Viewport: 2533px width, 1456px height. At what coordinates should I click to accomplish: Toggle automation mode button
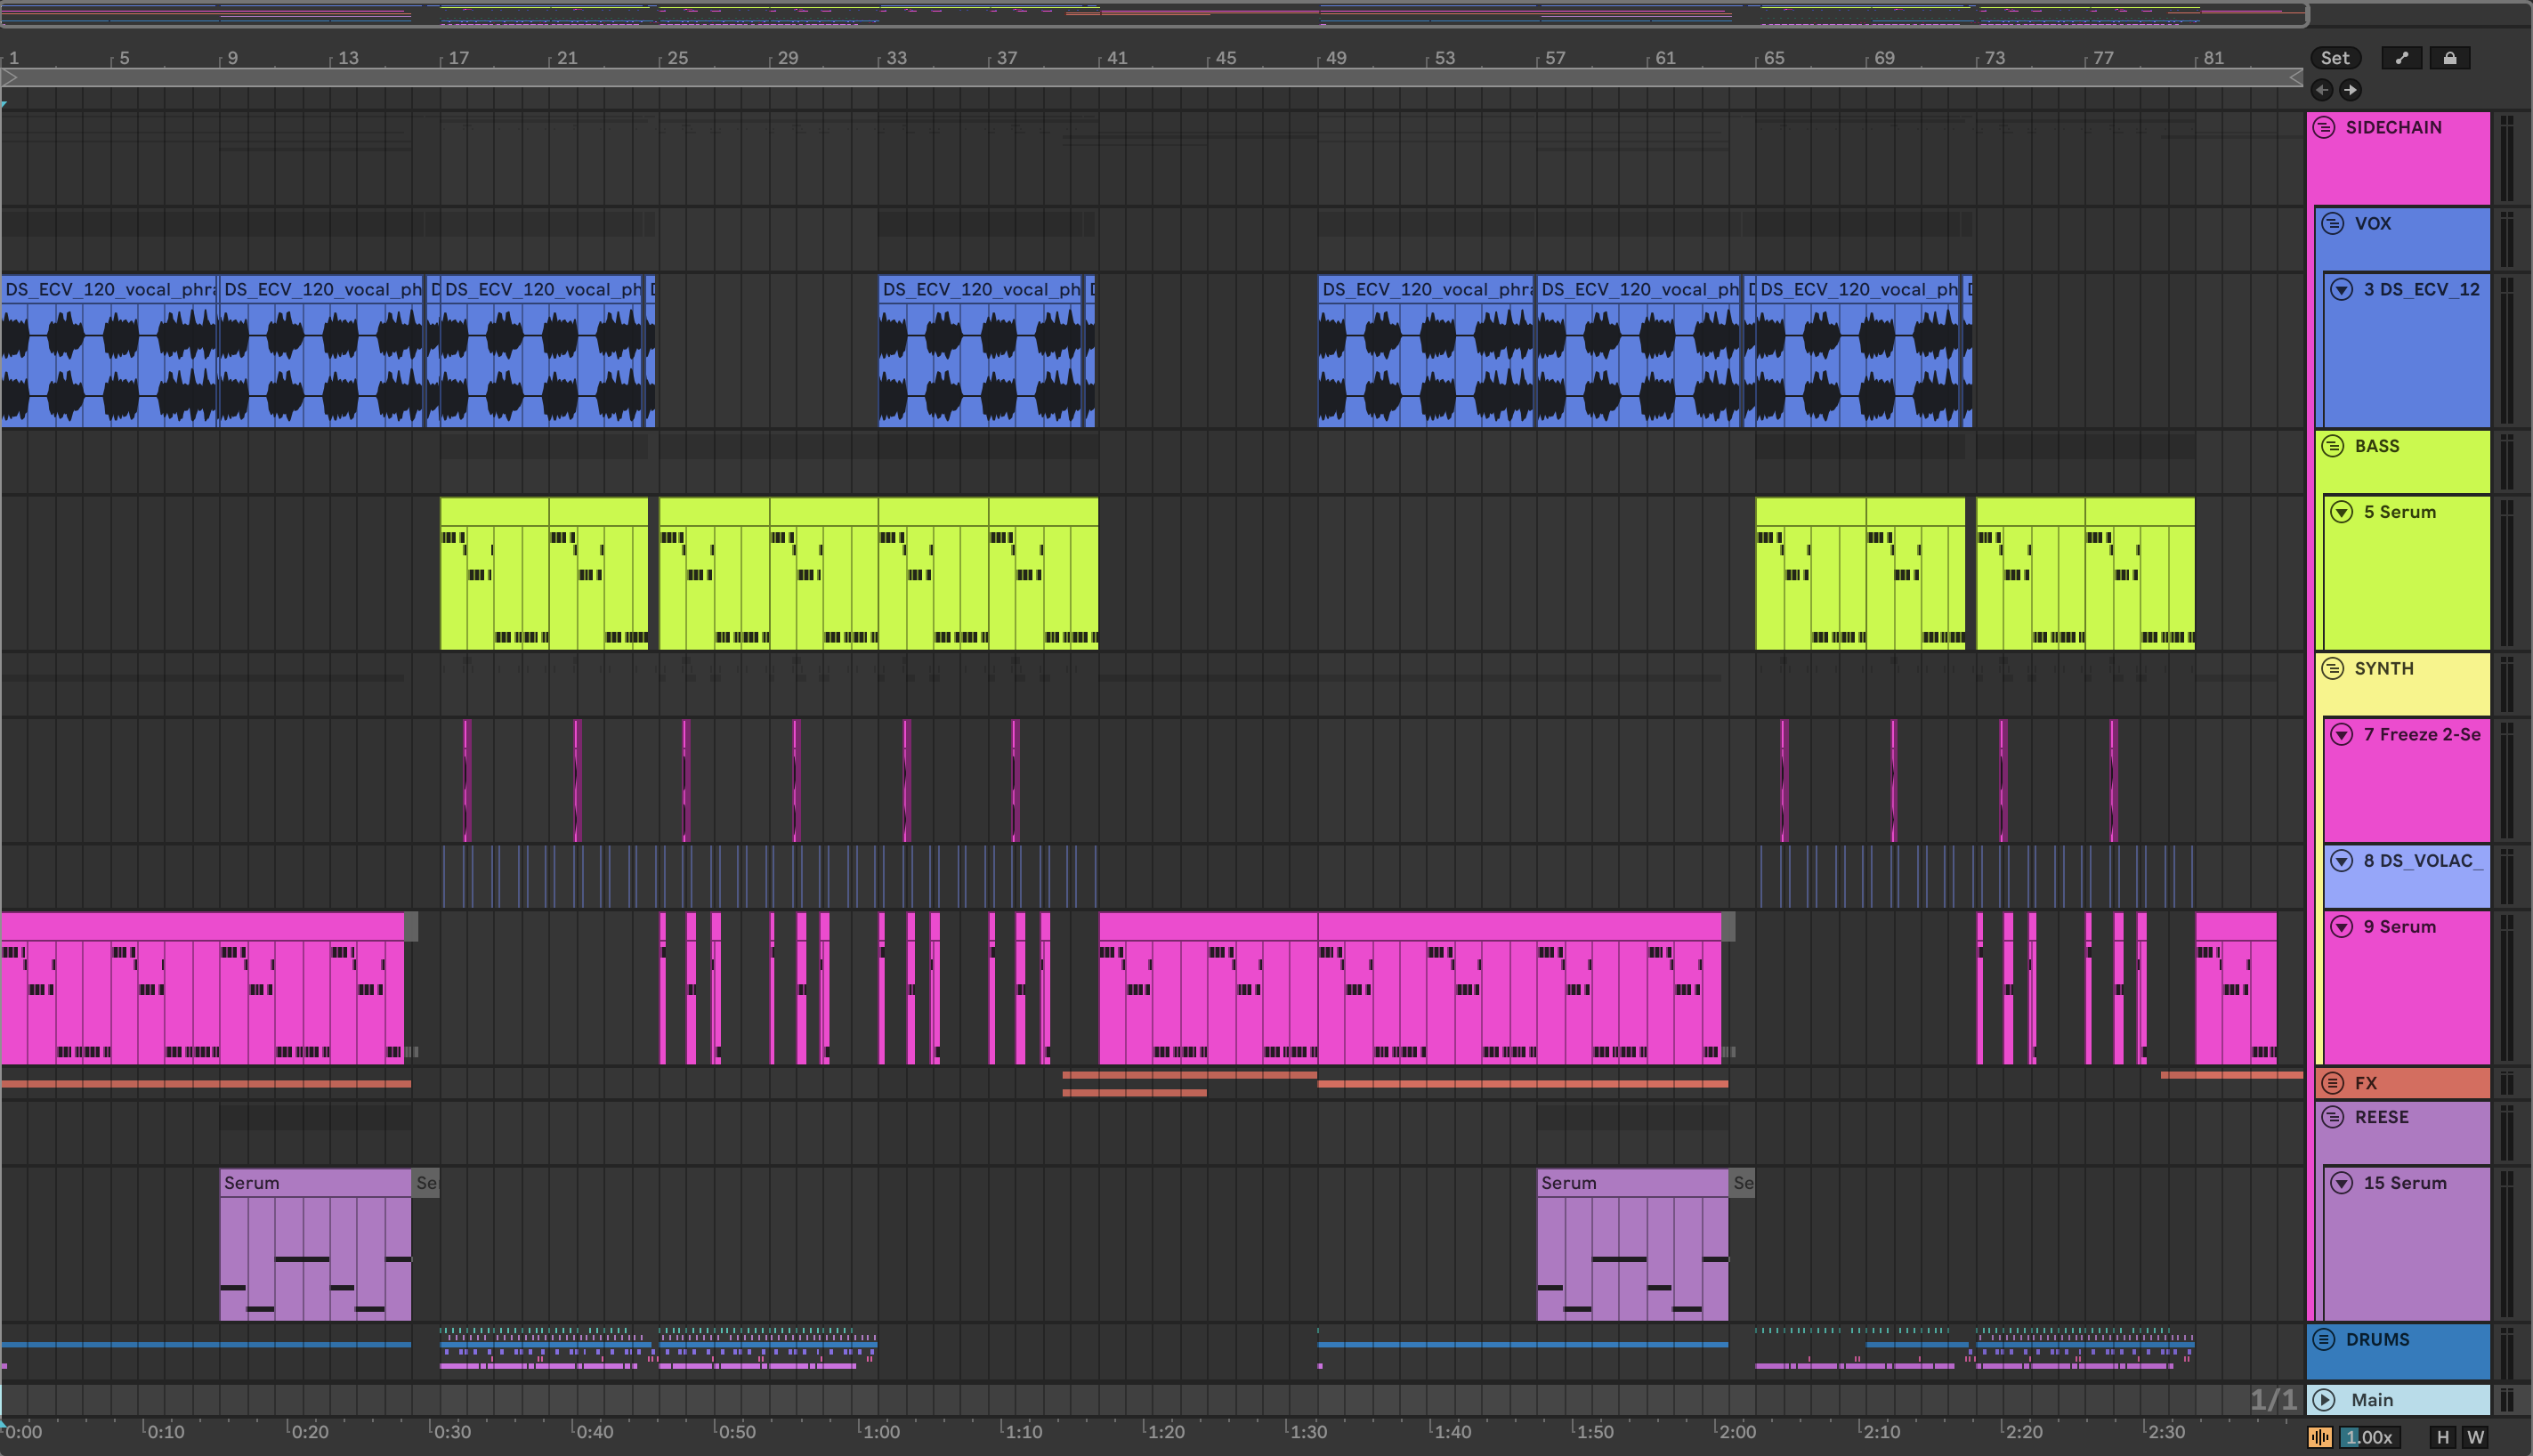(x=2401, y=58)
